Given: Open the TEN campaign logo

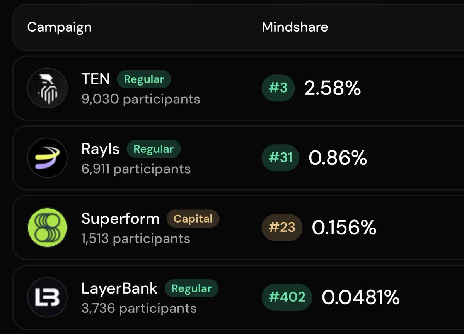Looking at the screenshot, I should click(x=47, y=88).
